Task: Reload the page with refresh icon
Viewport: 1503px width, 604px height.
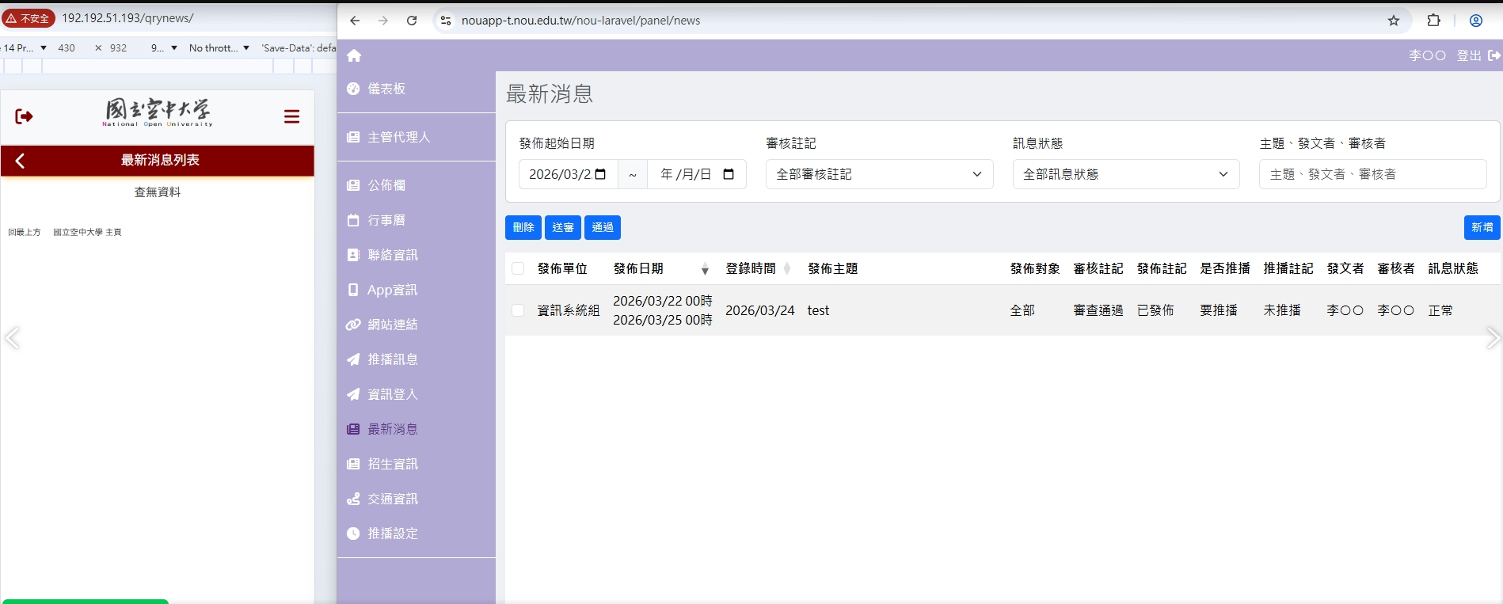Action: tap(412, 21)
